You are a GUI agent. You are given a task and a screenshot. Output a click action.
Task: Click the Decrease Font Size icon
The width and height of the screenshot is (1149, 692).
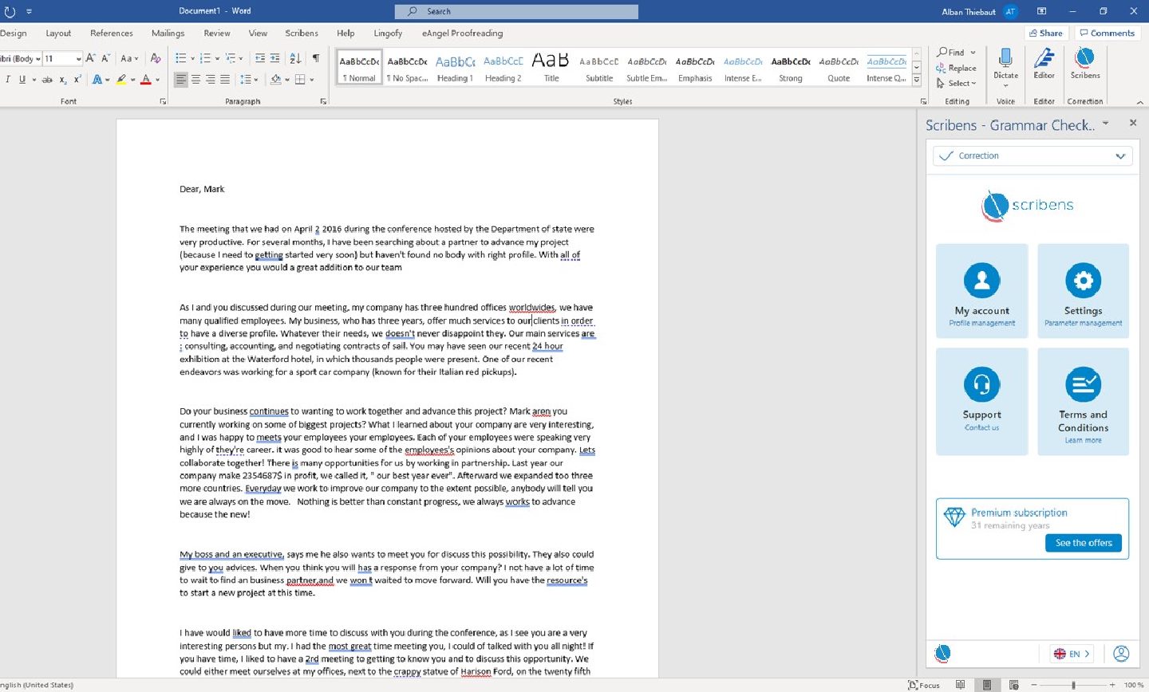(105, 58)
